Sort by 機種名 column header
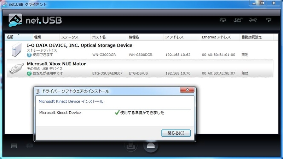 (x=145, y=37)
